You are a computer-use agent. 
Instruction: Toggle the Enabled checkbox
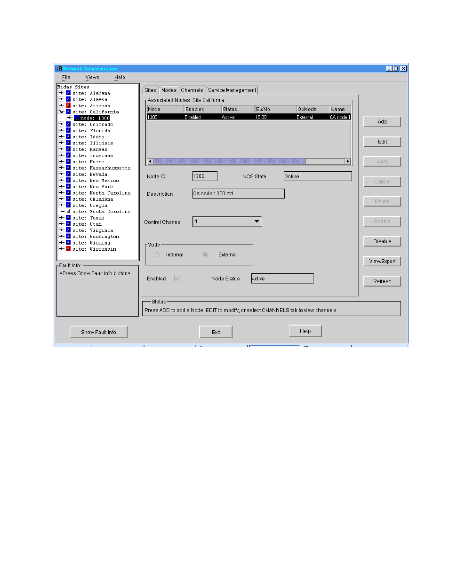[177, 279]
